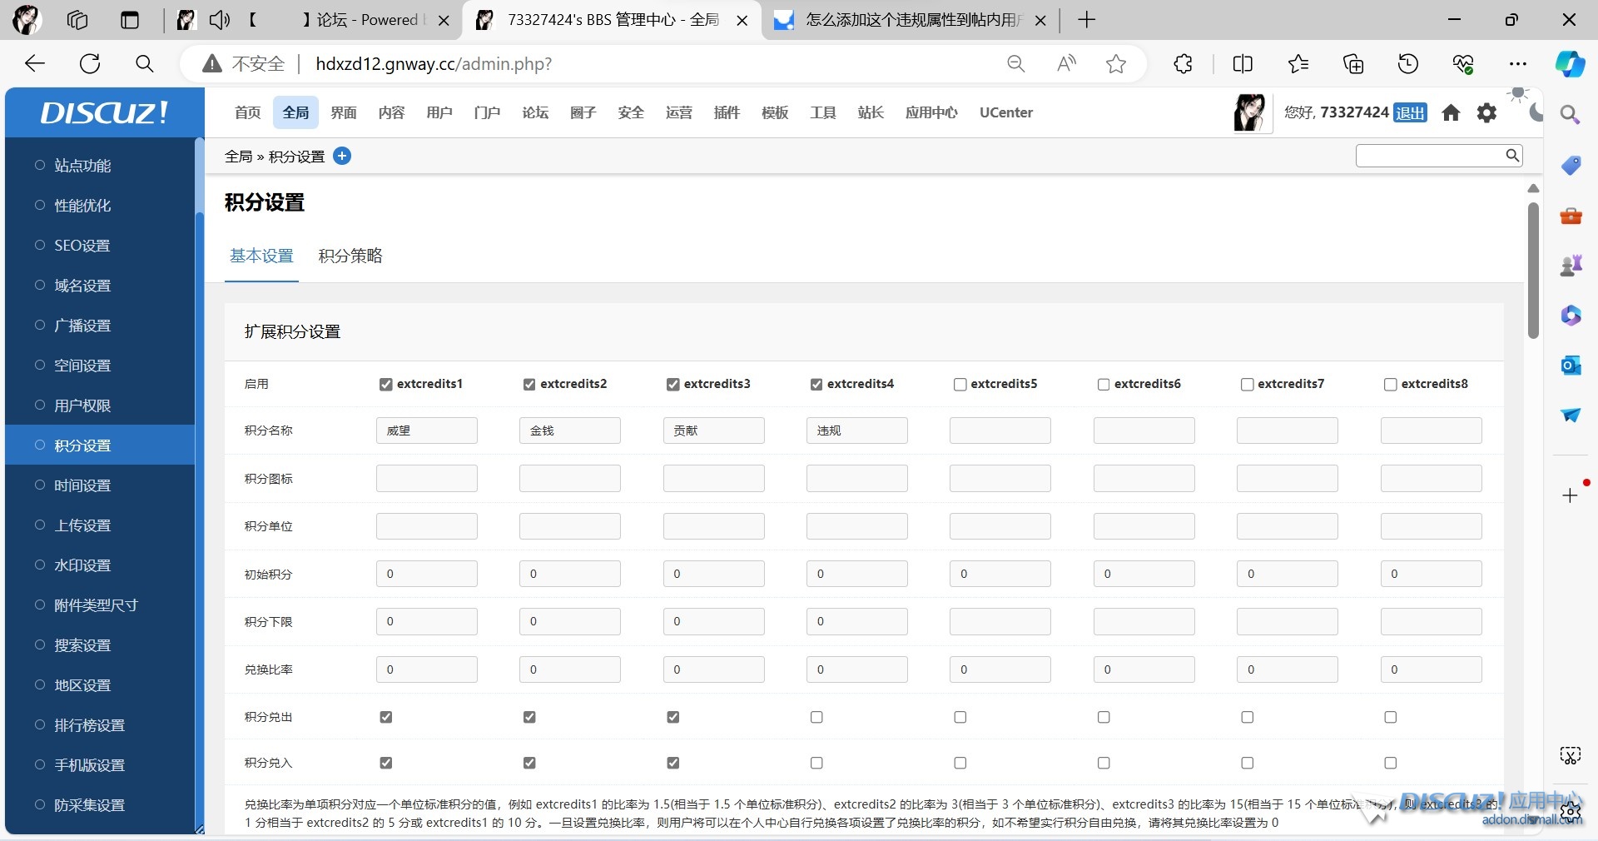Viewport: 1598px width, 841px height.
Task: Open the 论坛 top menu
Action: (x=535, y=112)
